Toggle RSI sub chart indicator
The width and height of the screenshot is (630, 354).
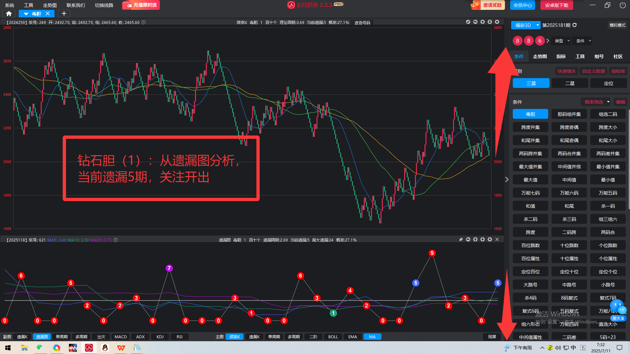coord(180,337)
